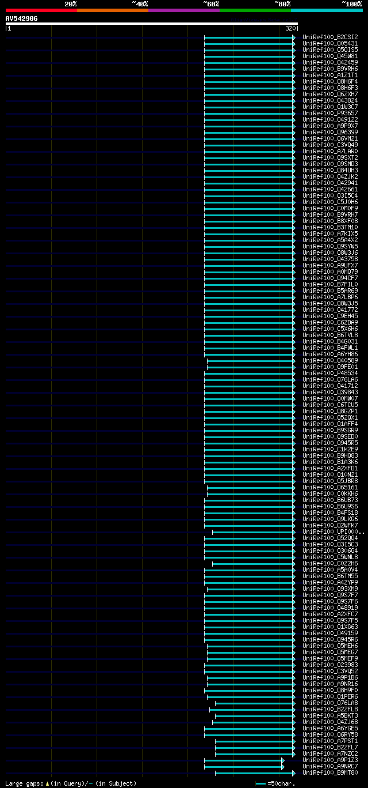Screen dimensions: 368x788
Task: Select the label UniRef100_B9VRH7
Action: pos(330,214)
